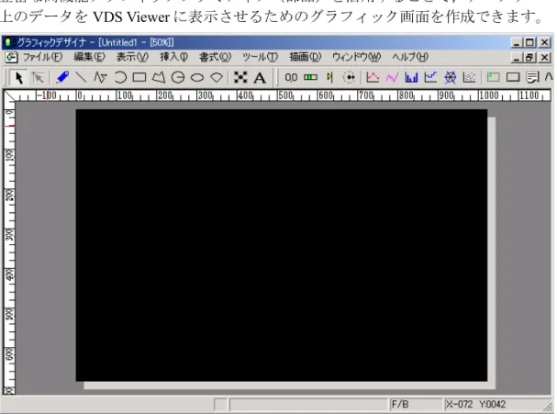This screenshot has width=557, height=414.
Task: Insert the scatter plot graph
Action: click(x=469, y=77)
